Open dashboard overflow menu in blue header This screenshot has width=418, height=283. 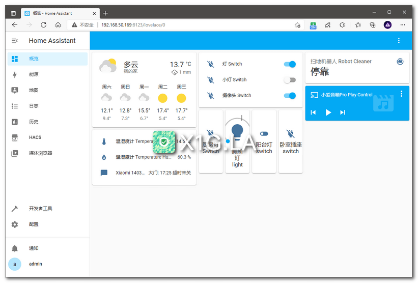(399, 41)
